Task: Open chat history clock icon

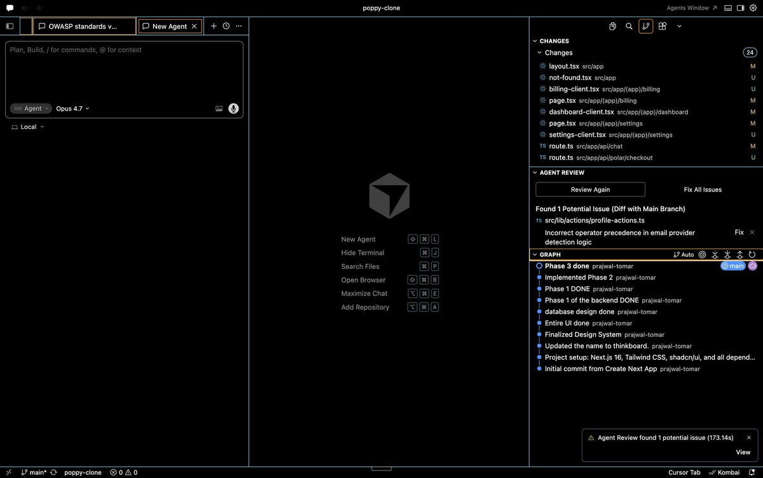Action: click(x=226, y=26)
